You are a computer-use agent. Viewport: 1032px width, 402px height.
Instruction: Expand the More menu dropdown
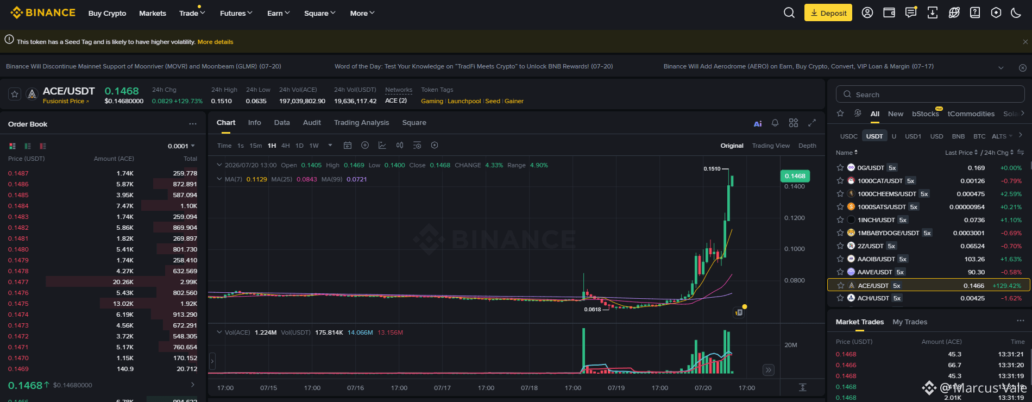(x=362, y=13)
